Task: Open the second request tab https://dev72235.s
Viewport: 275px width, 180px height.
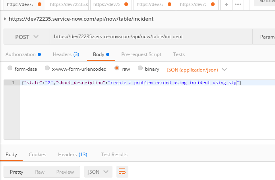Action: coord(68,4)
